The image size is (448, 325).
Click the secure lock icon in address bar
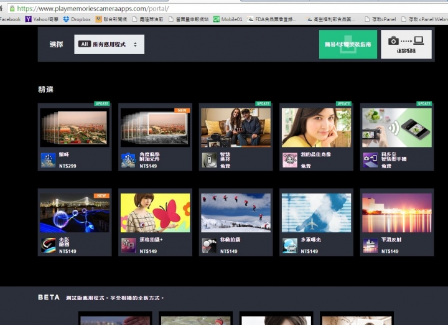click(12, 9)
